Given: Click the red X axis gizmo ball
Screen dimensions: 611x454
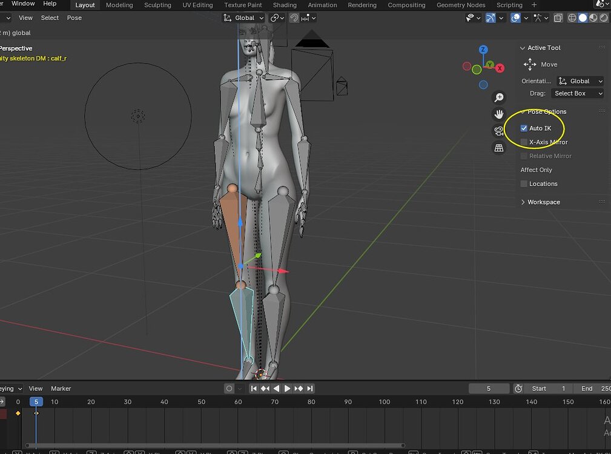Looking at the screenshot, I should (500, 68).
